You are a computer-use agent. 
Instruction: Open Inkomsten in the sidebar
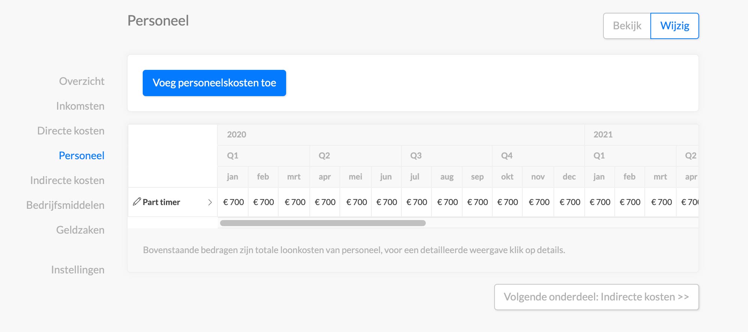point(80,106)
